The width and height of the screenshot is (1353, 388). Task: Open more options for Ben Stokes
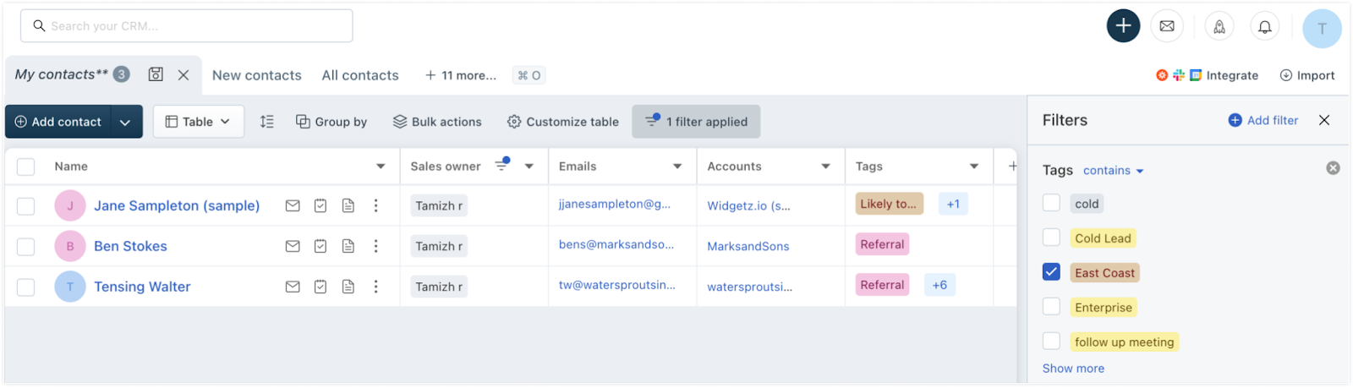click(x=376, y=246)
